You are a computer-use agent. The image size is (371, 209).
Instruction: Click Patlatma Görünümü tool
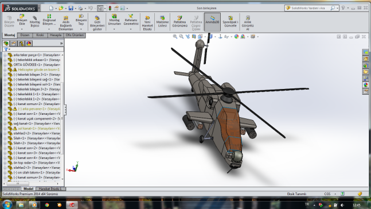click(x=180, y=22)
